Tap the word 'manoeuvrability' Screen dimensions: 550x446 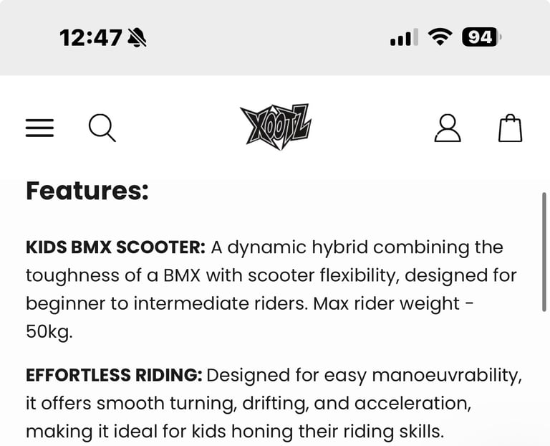click(447, 376)
